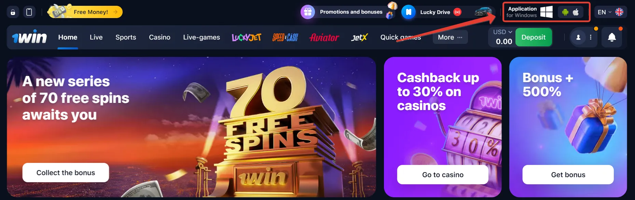This screenshot has width=635, height=200.
Task: Expand the More menu
Action: [x=450, y=37]
